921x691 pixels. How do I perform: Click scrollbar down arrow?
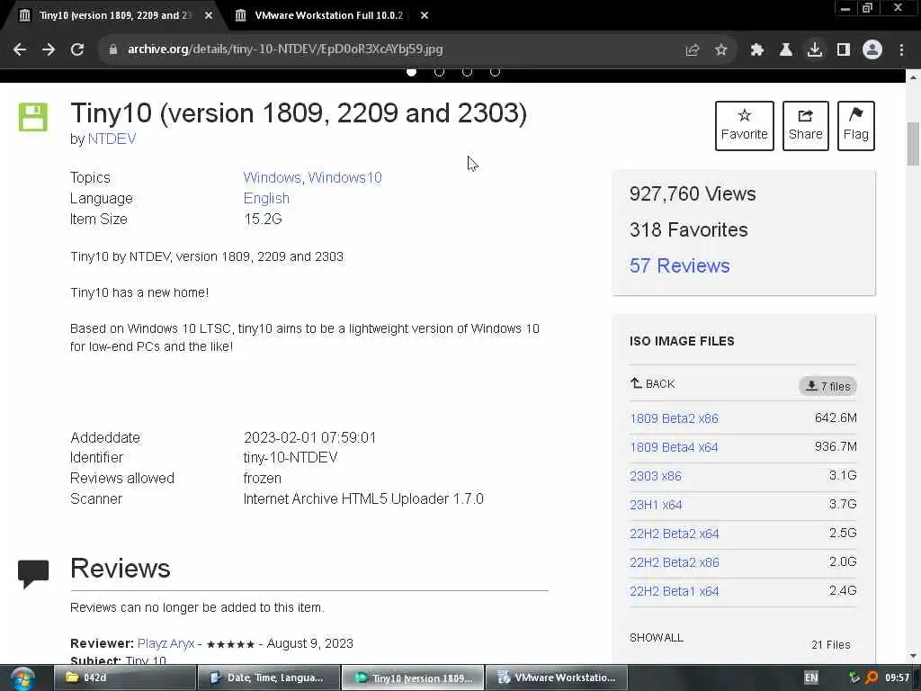click(x=913, y=656)
